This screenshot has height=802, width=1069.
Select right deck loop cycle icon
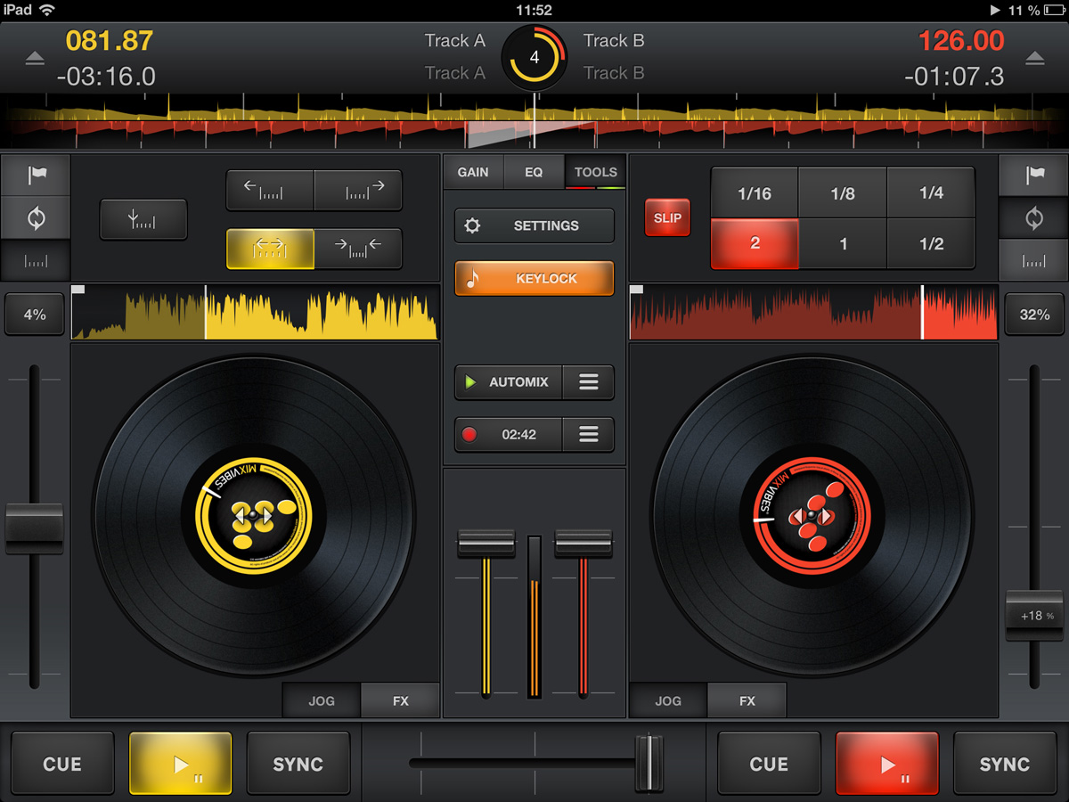[x=1033, y=218]
